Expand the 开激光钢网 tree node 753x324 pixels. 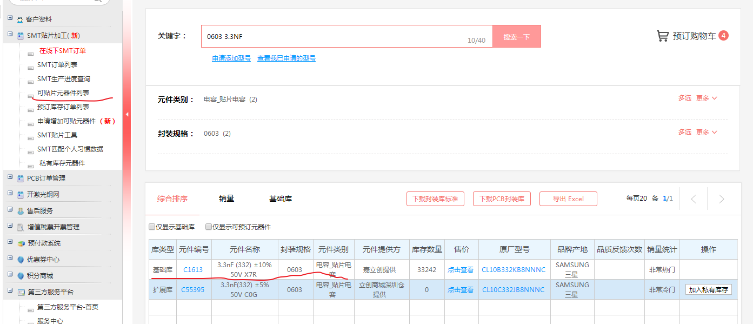point(10,194)
